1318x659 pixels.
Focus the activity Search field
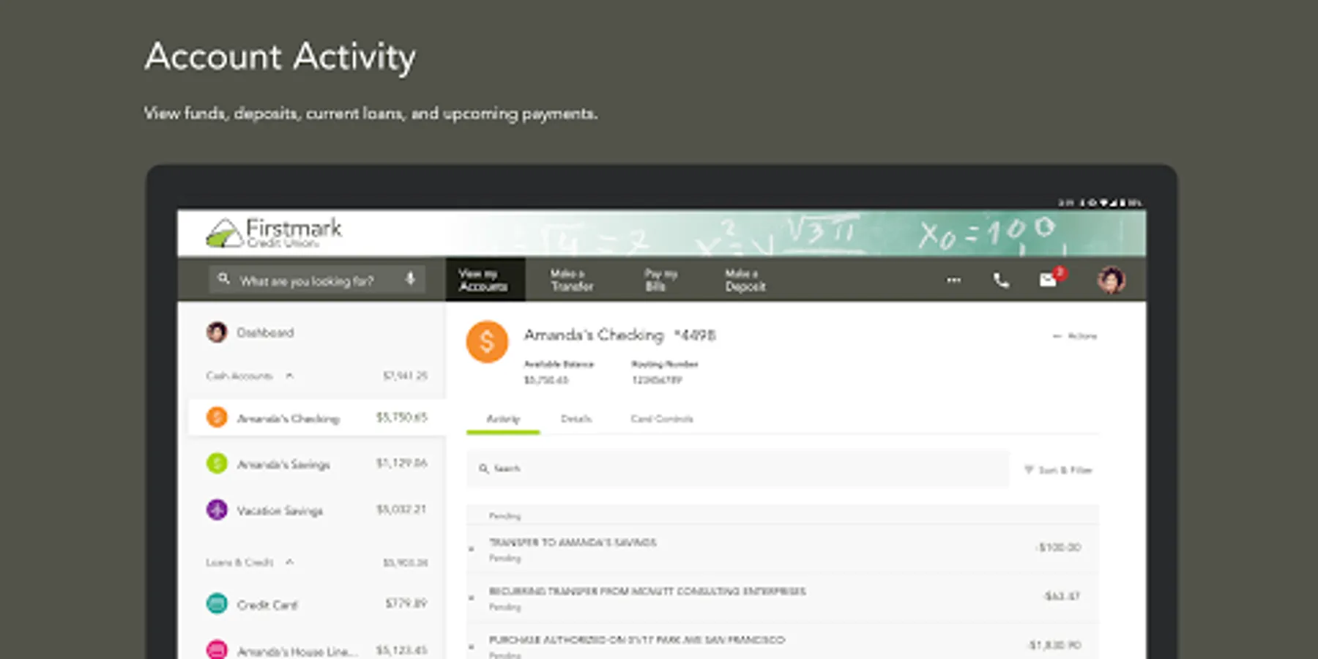738,469
